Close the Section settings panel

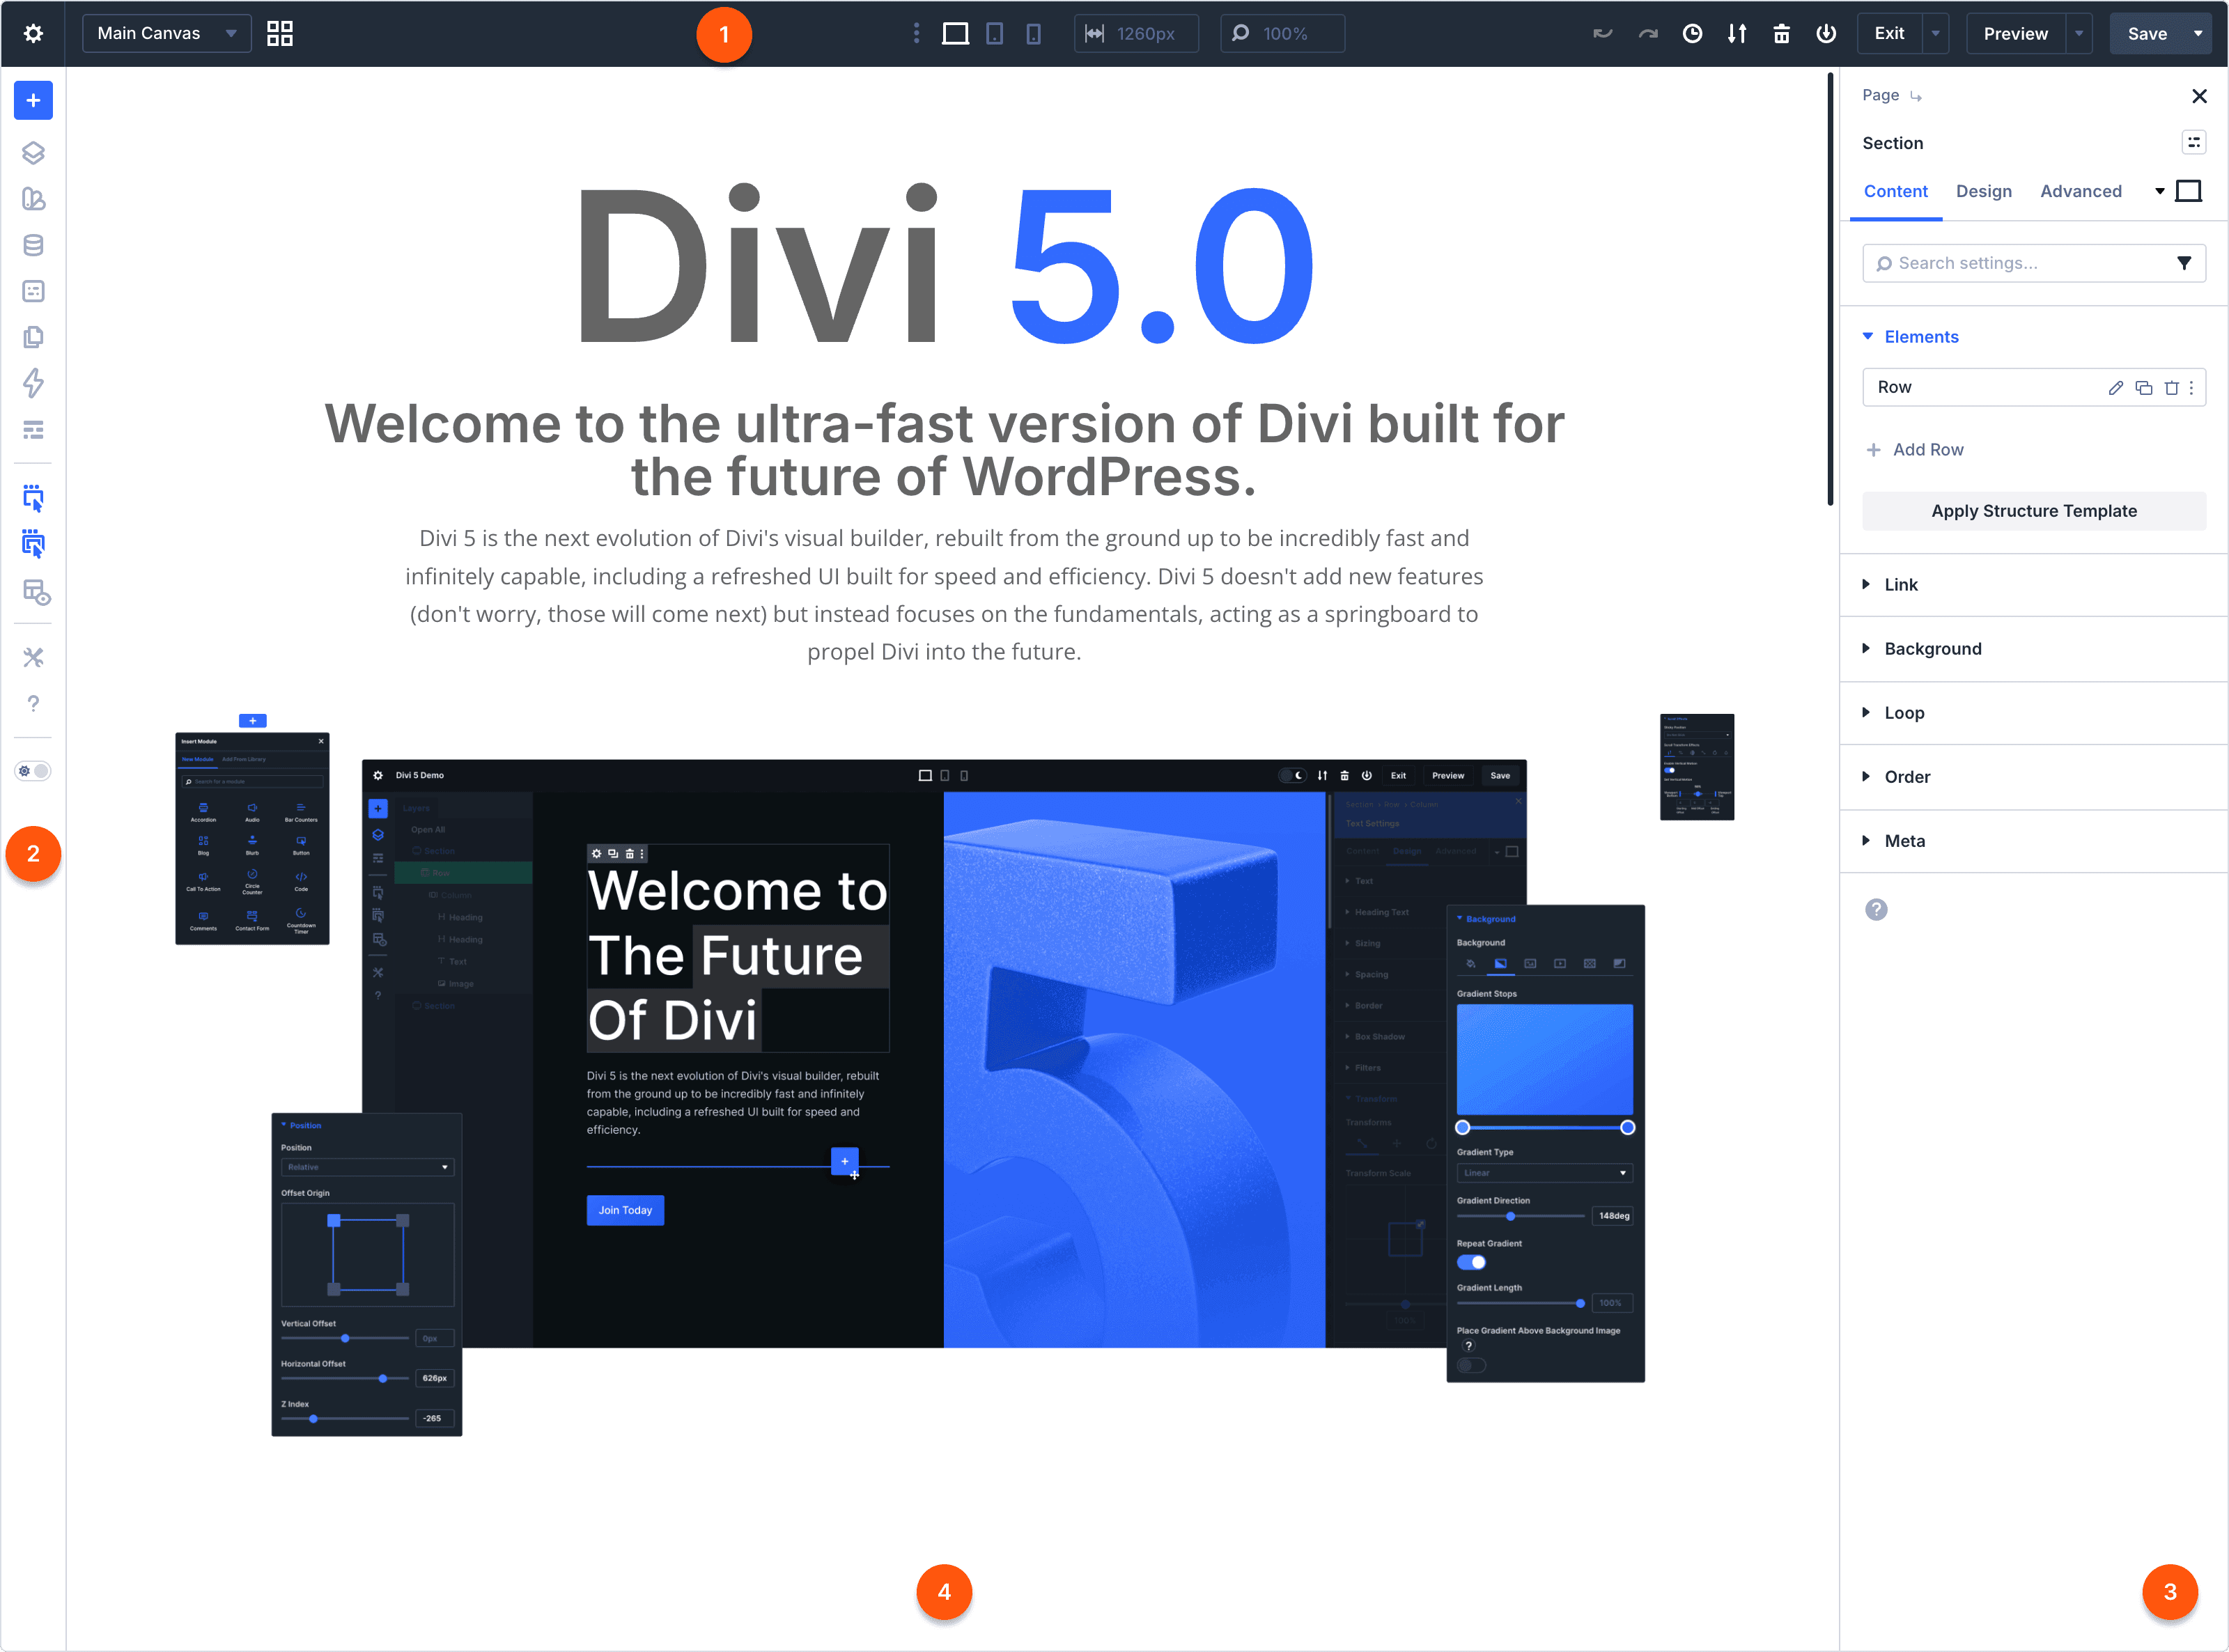point(2199,96)
